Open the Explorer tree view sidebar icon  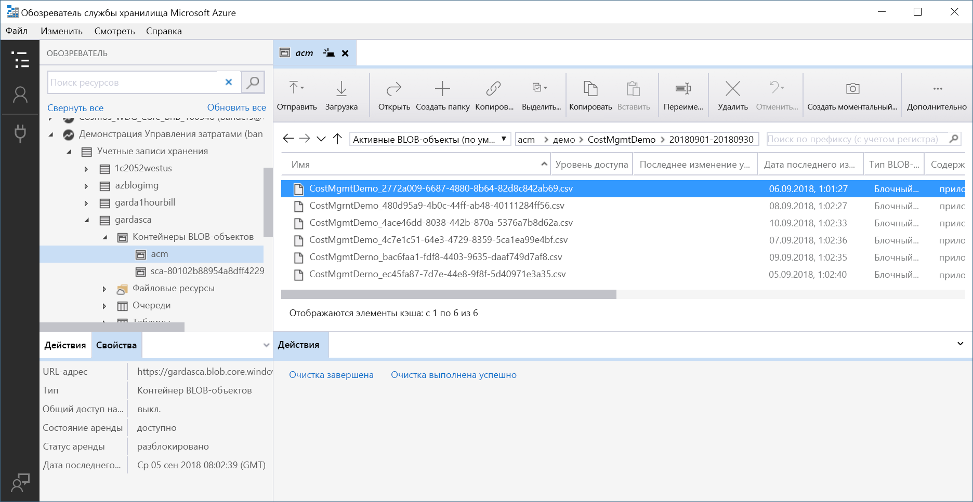[20, 60]
